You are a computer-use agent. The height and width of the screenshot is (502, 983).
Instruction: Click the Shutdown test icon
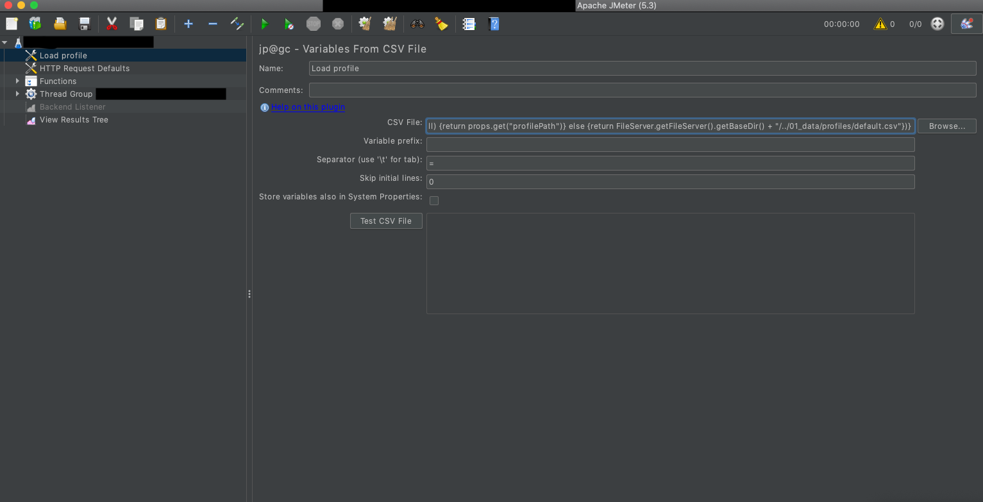(338, 24)
